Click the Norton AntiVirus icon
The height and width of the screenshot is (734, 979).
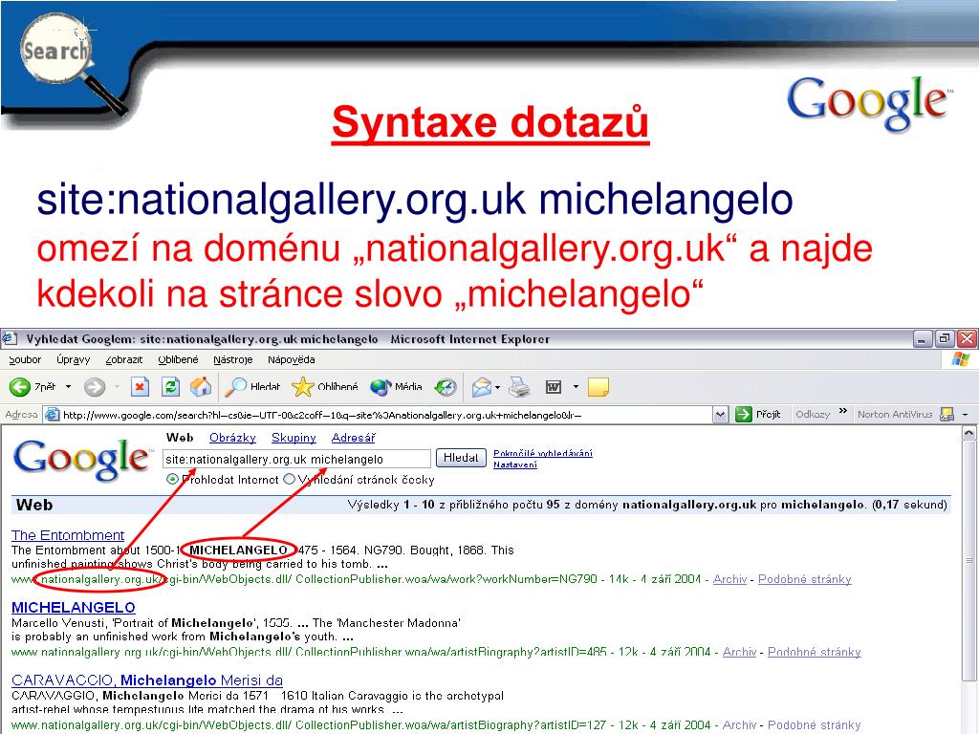coord(947,415)
